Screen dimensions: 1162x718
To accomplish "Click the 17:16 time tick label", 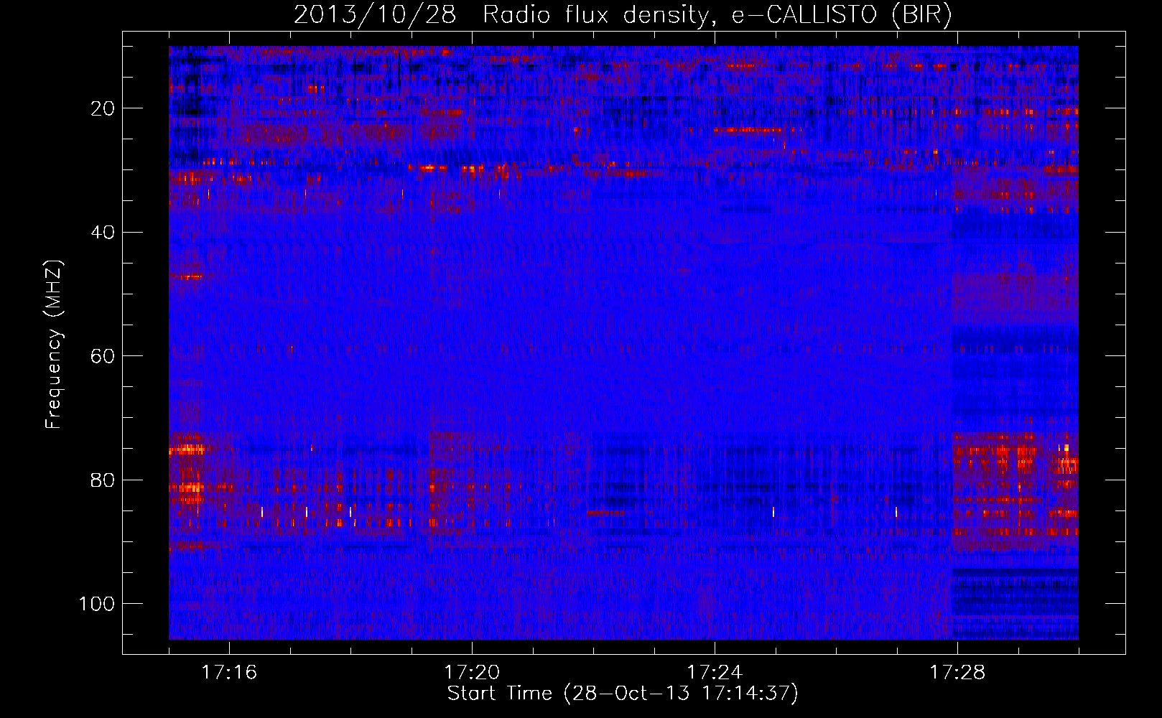I will pyautogui.click(x=229, y=673).
